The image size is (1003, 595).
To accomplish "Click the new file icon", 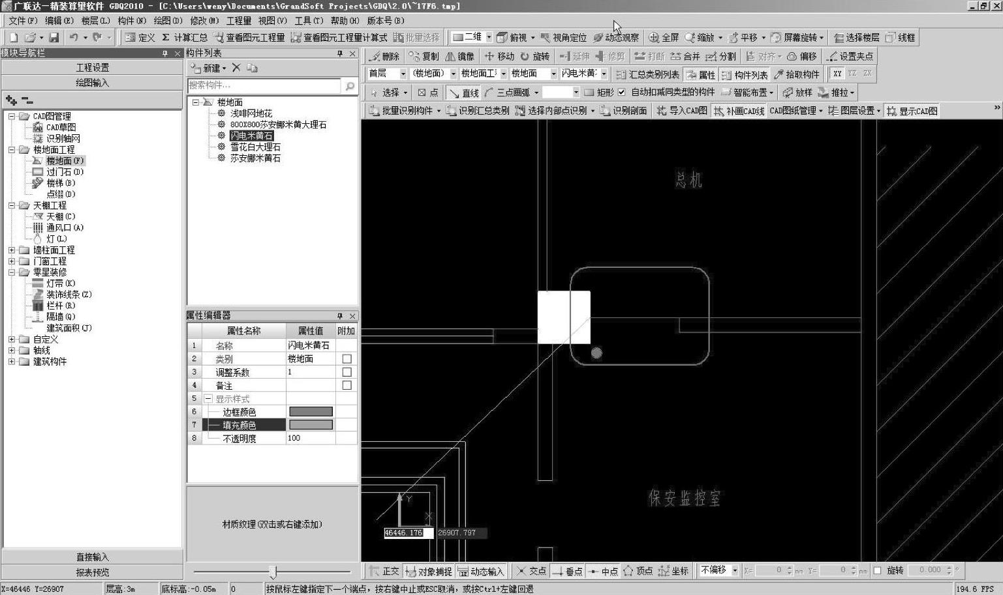I will point(14,38).
